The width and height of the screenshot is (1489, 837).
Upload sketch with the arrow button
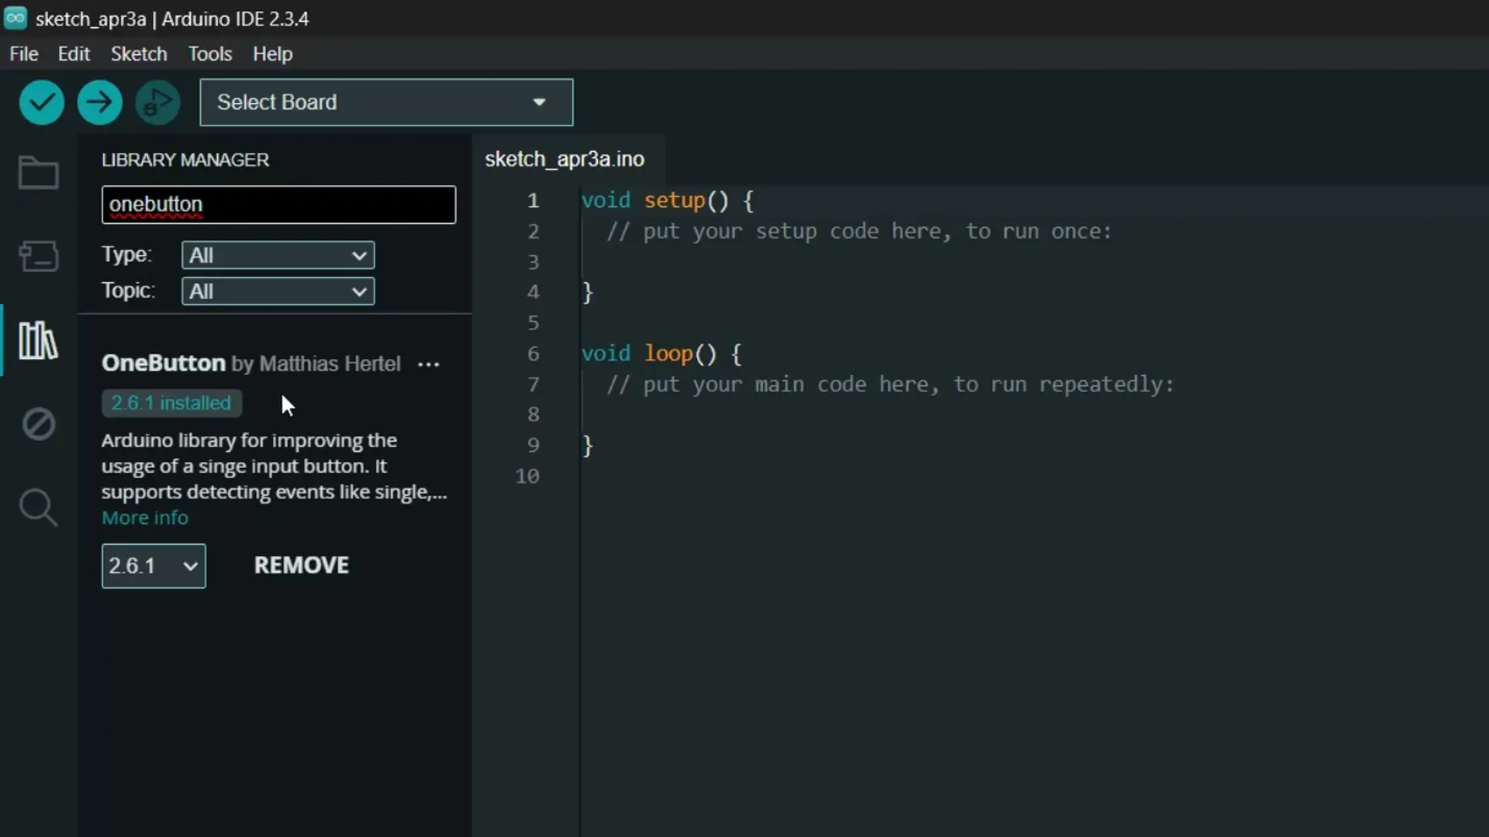click(99, 102)
